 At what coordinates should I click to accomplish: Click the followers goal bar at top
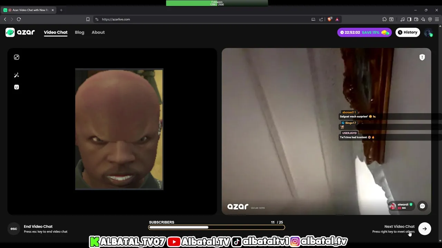[217, 3]
